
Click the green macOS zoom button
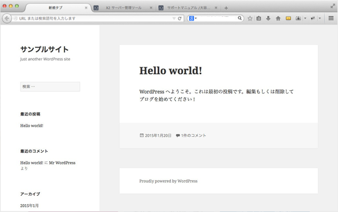(x=17, y=6)
